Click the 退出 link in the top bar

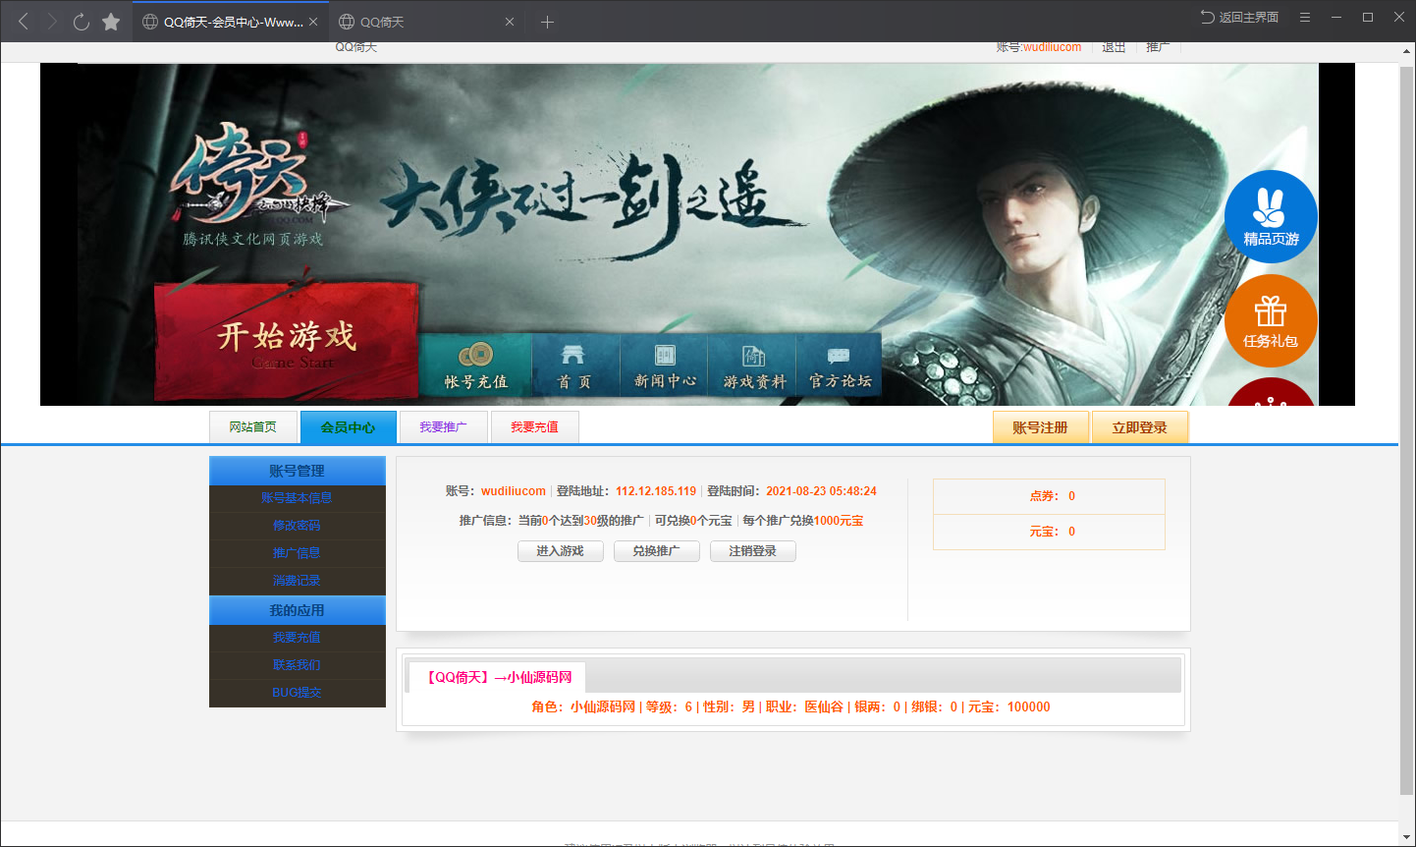(1114, 47)
